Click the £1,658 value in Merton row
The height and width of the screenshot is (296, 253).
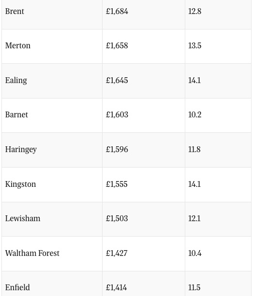pos(117,46)
